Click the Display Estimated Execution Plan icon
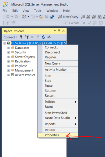The height and width of the screenshot is (157, 105). click(x=95, y=23)
